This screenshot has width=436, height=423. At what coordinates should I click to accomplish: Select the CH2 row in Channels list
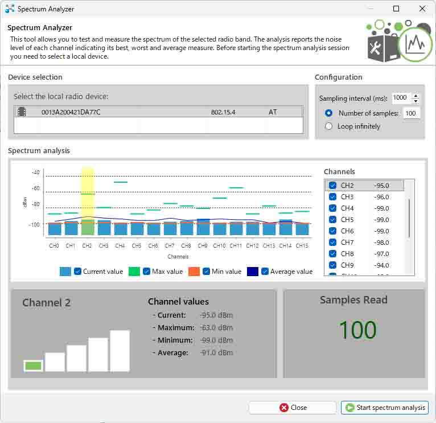click(364, 186)
